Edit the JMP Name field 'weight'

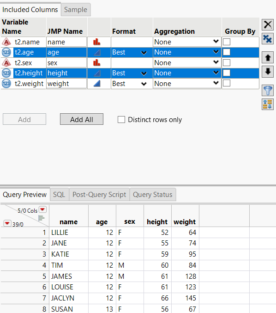(x=66, y=83)
